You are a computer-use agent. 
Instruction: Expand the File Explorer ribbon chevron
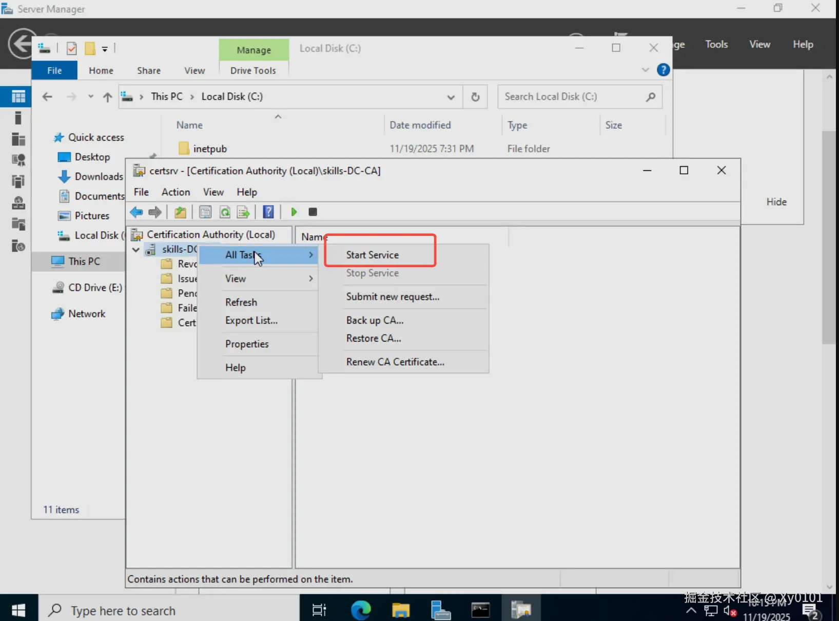coord(646,70)
